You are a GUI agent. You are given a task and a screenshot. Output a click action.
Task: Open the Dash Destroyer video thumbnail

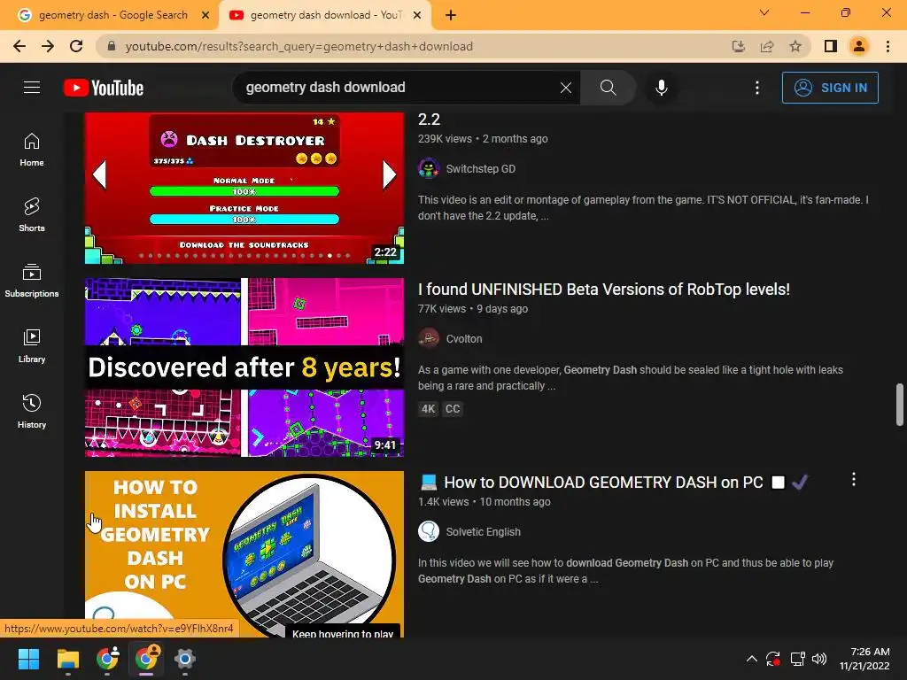[244, 188]
